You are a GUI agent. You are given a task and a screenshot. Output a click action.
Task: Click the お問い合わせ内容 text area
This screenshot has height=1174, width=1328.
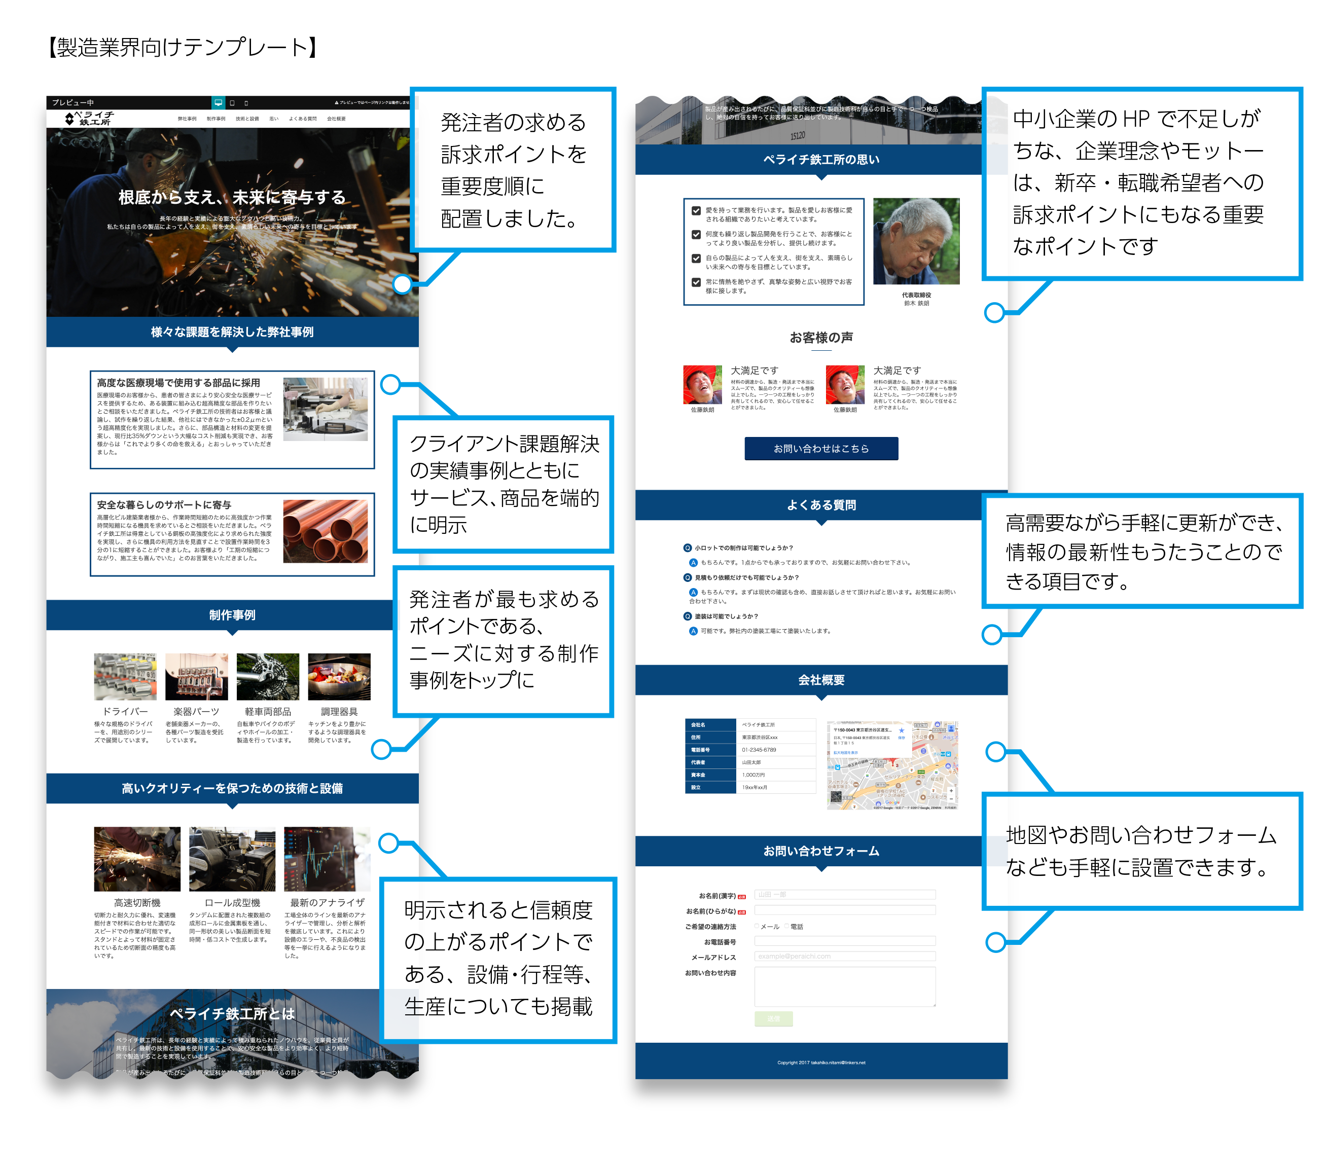845,986
